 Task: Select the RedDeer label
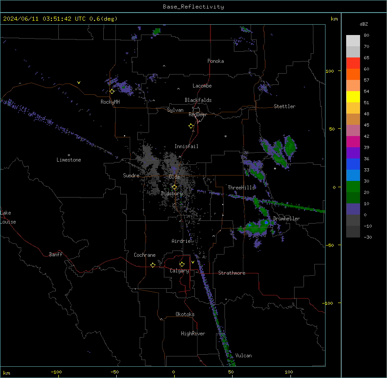(x=198, y=114)
